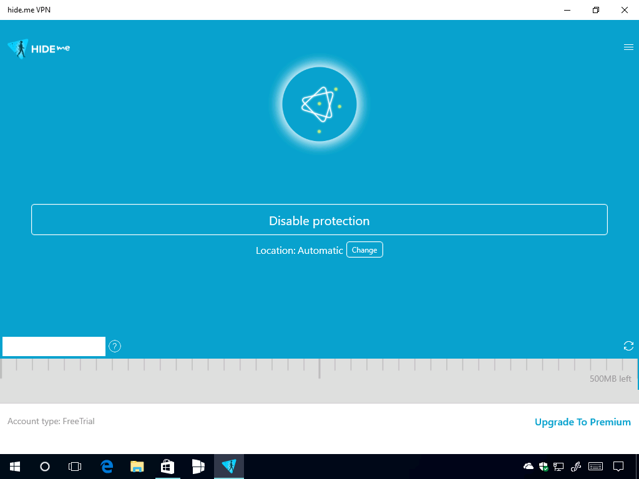
Task: Open the Windows Start menu
Action: point(15,467)
